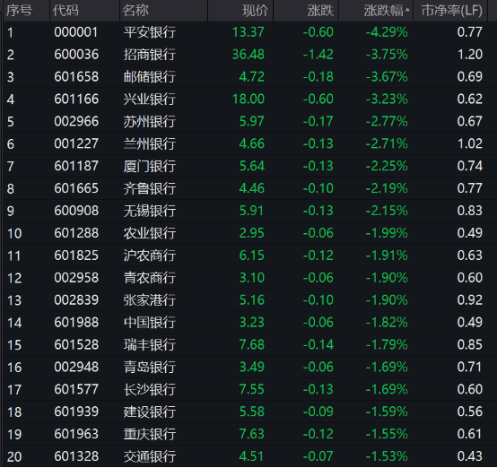
Task: Click the 36.48 price of 招商银行
Action: pos(248,55)
